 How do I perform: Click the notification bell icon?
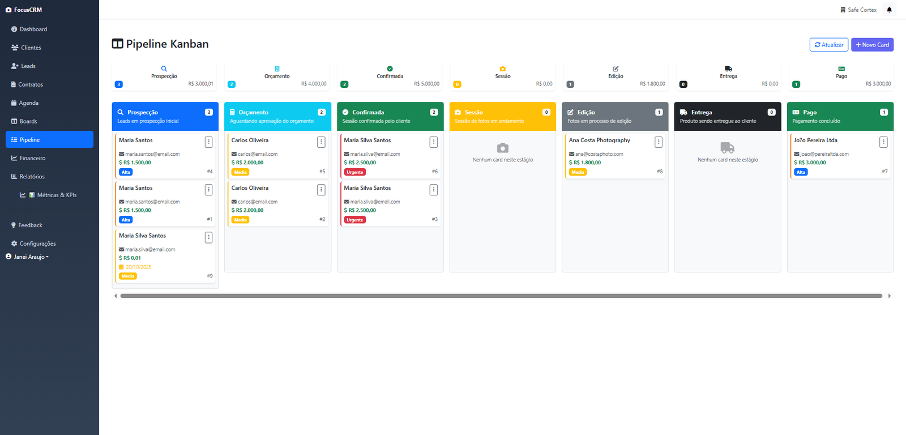[889, 10]
